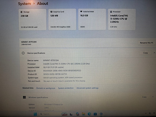Click the Storage card icon
Viewport: 156px width, 117px height.
click(21, 12)
